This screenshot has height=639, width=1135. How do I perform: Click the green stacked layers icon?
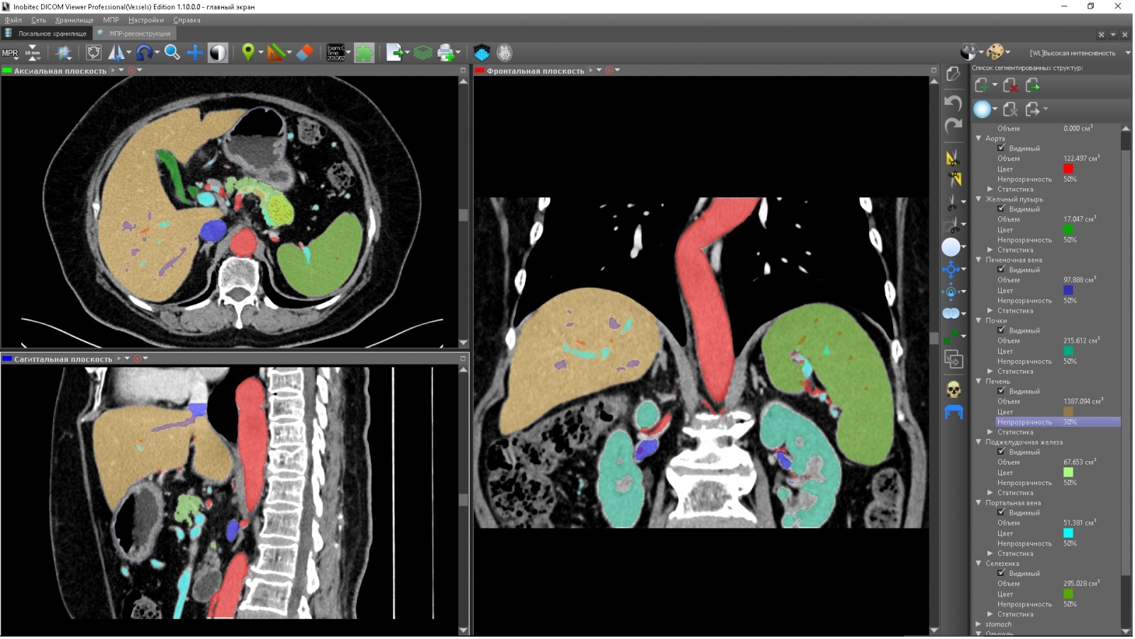point(423,52)
